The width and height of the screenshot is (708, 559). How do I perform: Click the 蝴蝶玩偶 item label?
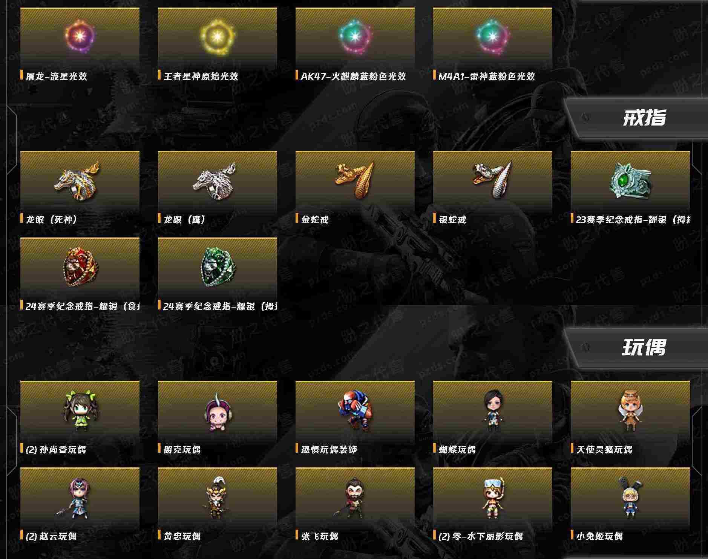tap(457, 449)
